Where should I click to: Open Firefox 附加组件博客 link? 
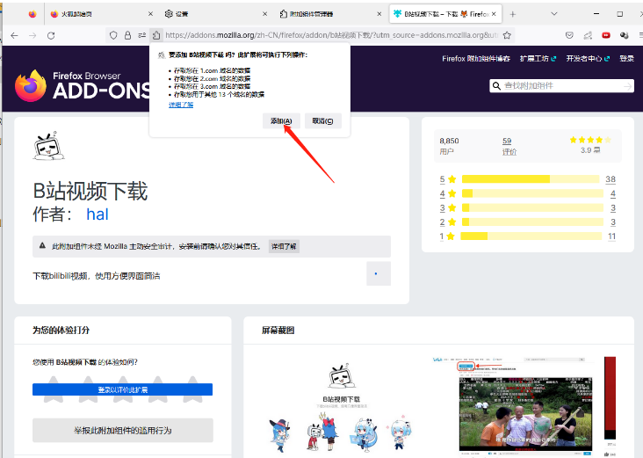(x=476, y=59)
